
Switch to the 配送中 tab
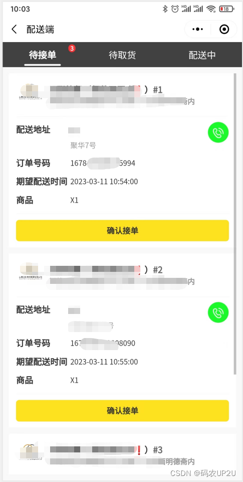tap(202, 55)
